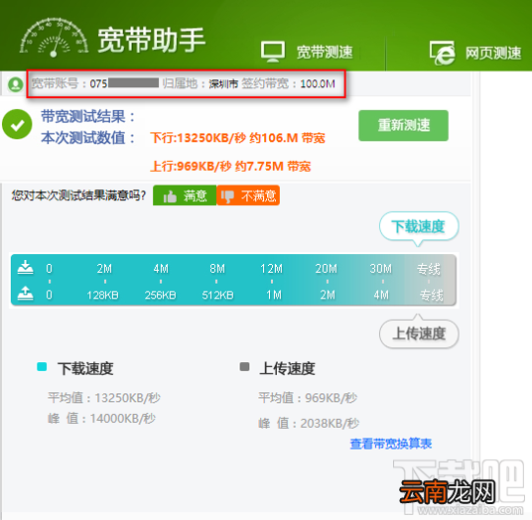Click the 签约带宽 100.0M text
Screen dimensions: 532x520
click(289, 83)
